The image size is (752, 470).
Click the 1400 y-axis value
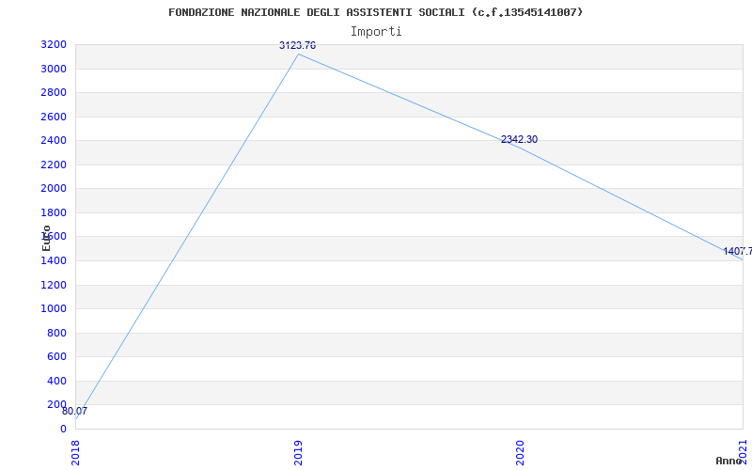click(54, 261)
